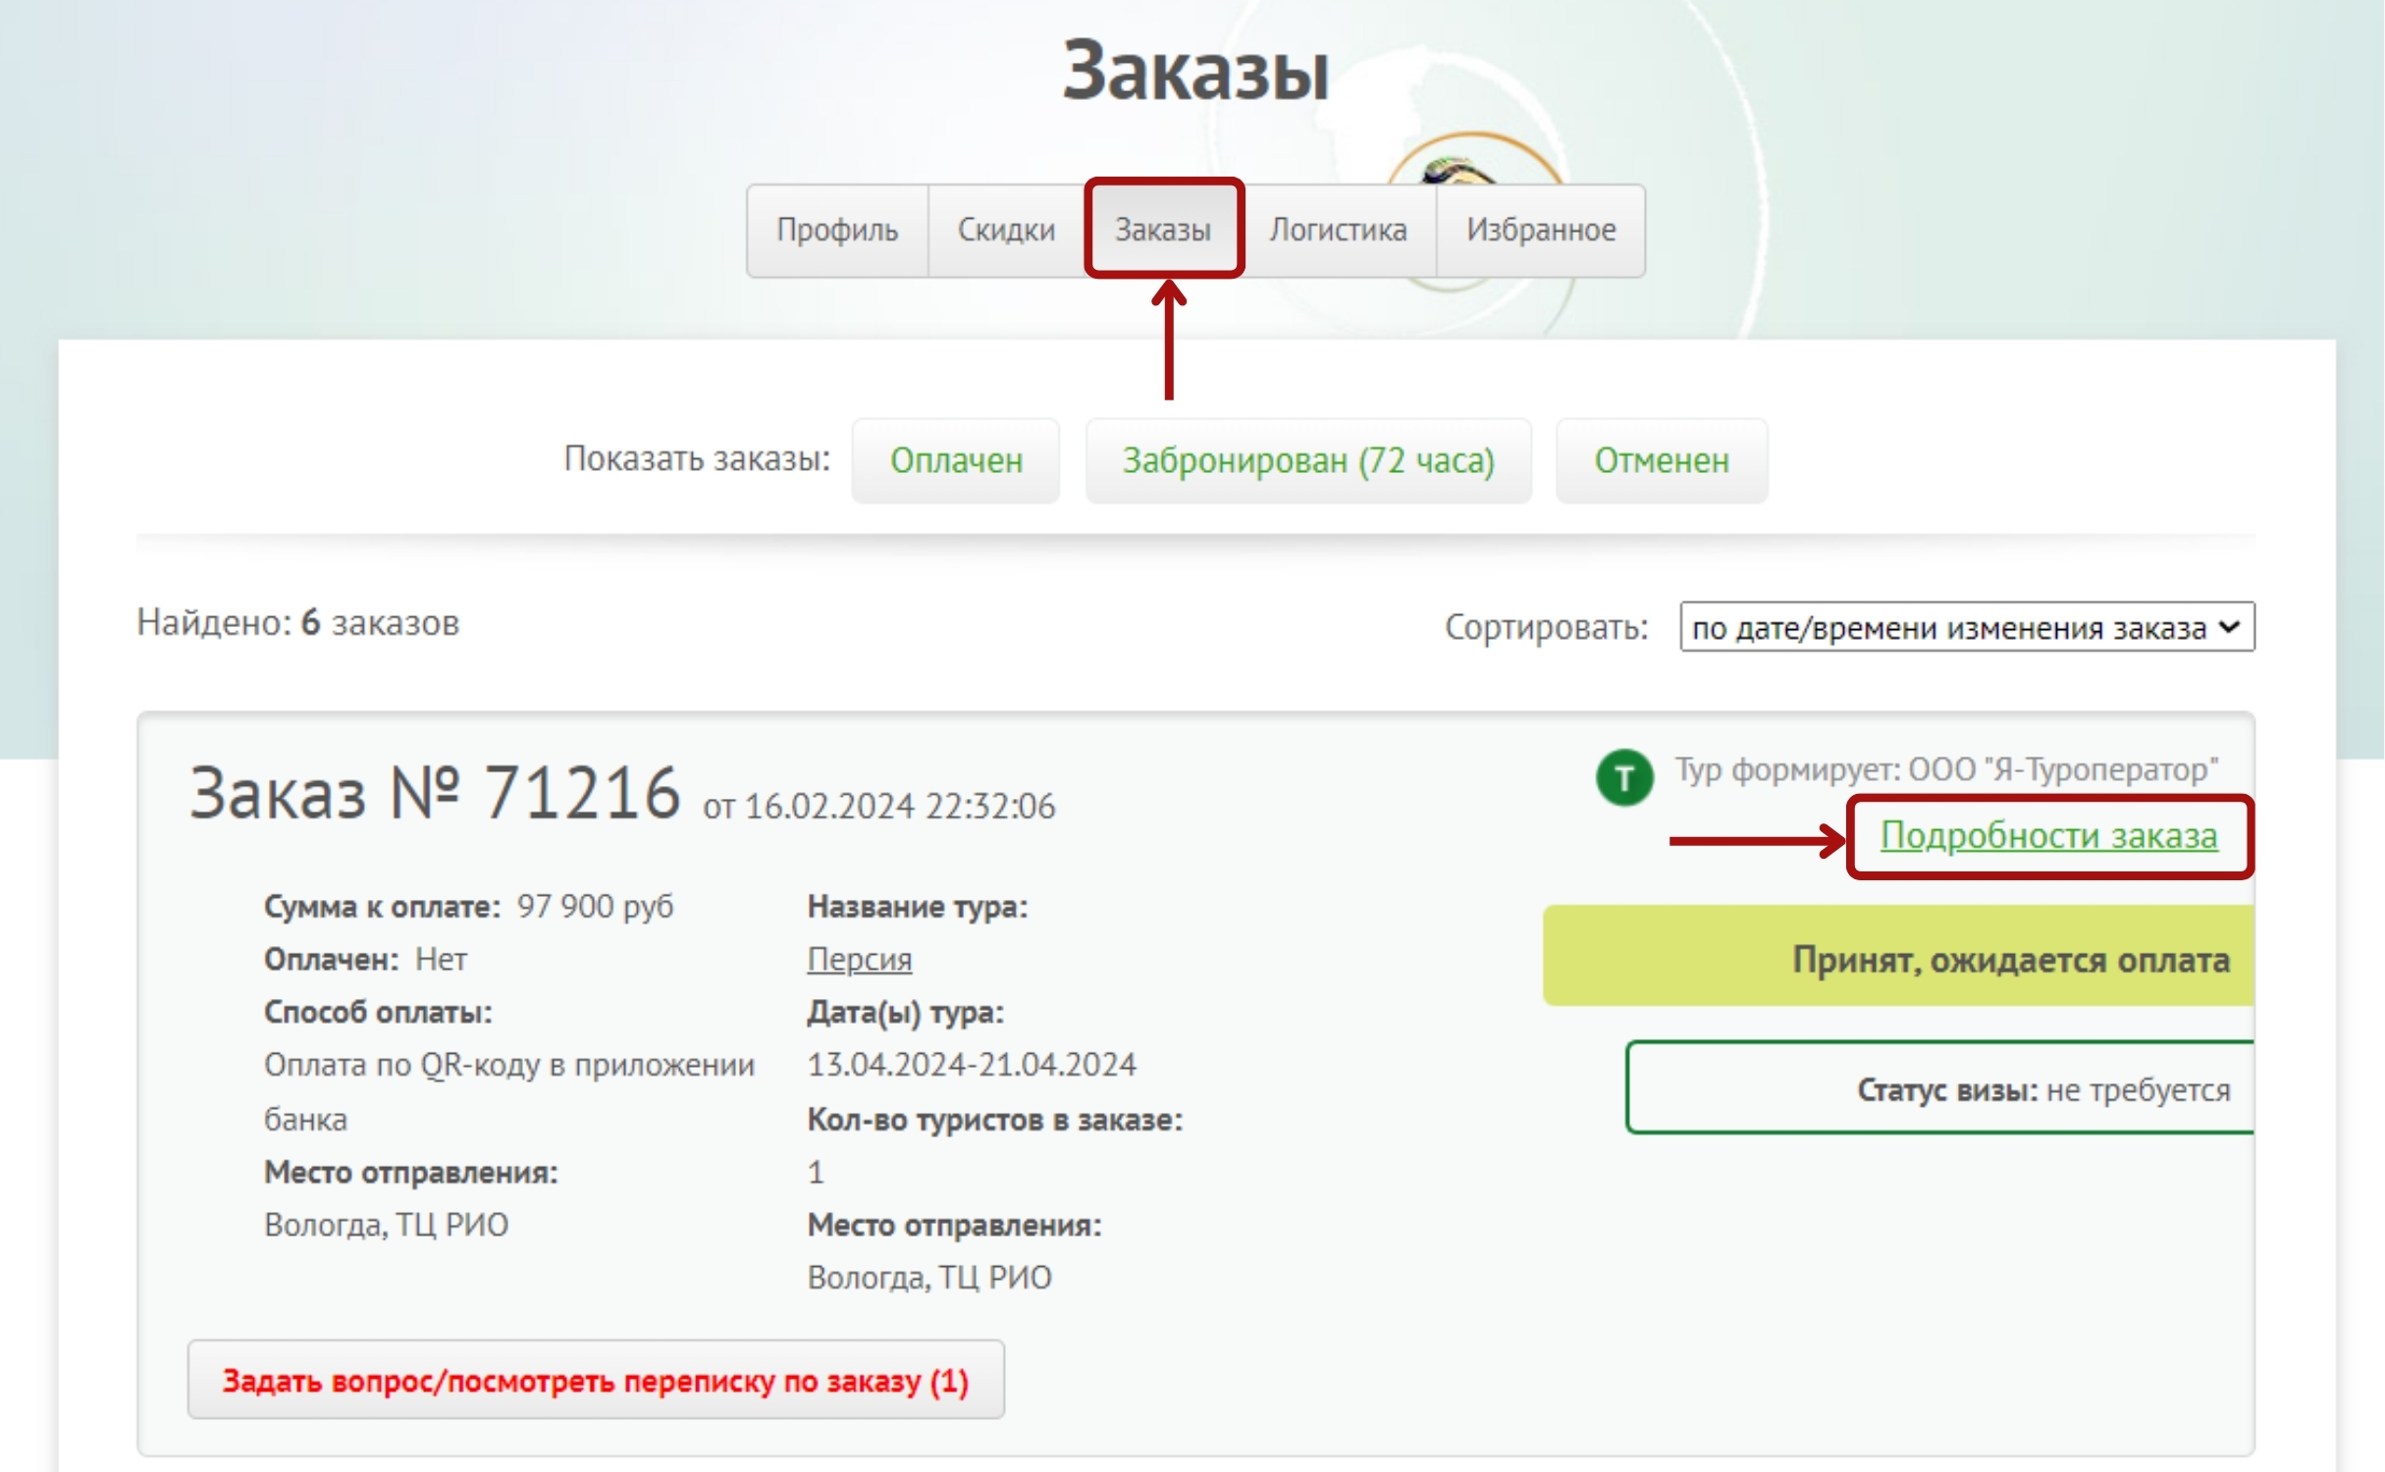
Task: Open the Логистика tab
Action: pos(1338,231)
